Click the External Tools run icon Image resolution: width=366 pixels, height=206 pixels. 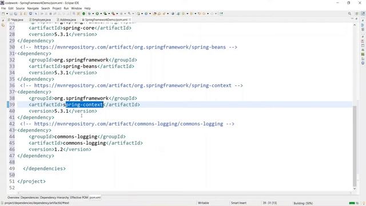(x=113, y=14)
